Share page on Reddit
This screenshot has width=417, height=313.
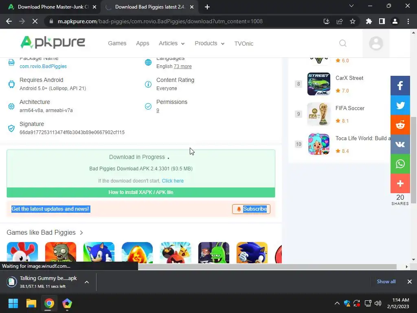(x=400, y=125)
